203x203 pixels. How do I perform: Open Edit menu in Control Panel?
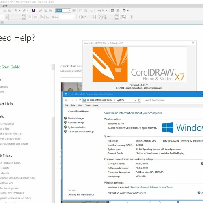coord(73,106)
